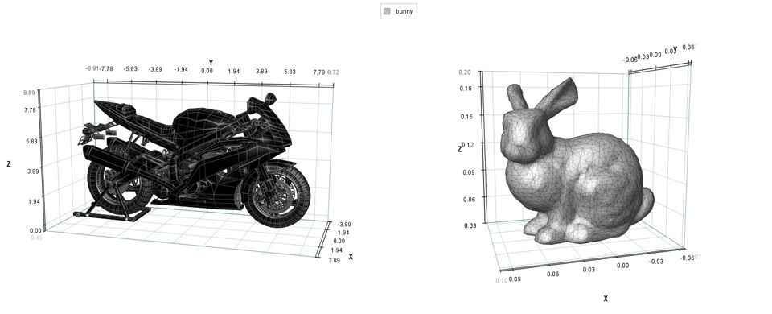Click the Y axis title above the motorcycle plot
Screen dimensions: 772x314
tap(211, 63)
